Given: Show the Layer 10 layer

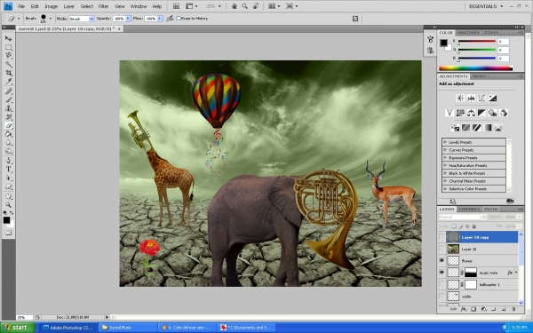Looking at the screenshot, I should 442,249.
